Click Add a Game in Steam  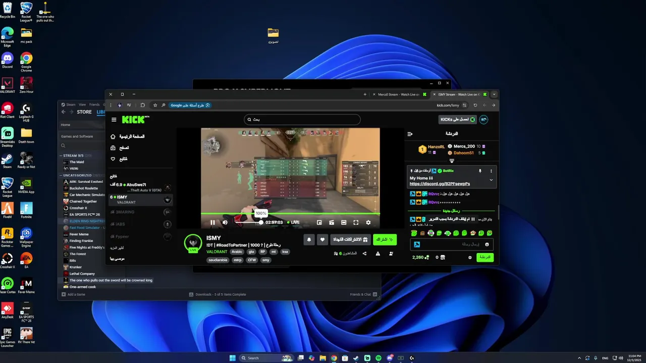click(x=73, y=294)
